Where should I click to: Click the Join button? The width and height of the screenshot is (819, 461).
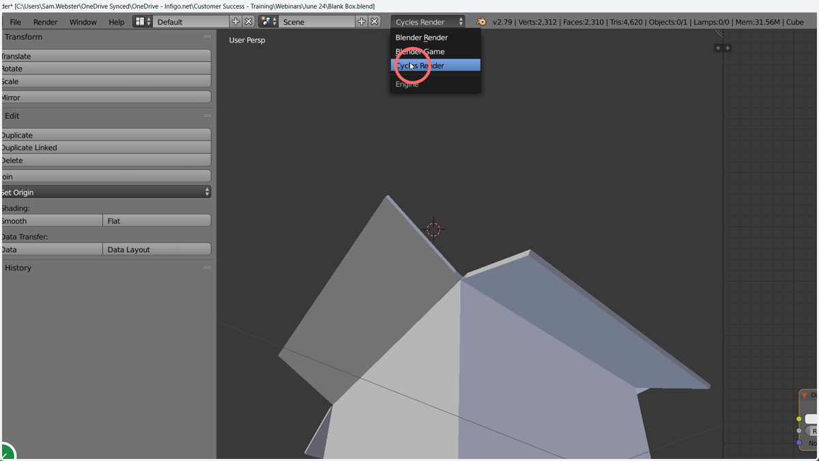106,176
